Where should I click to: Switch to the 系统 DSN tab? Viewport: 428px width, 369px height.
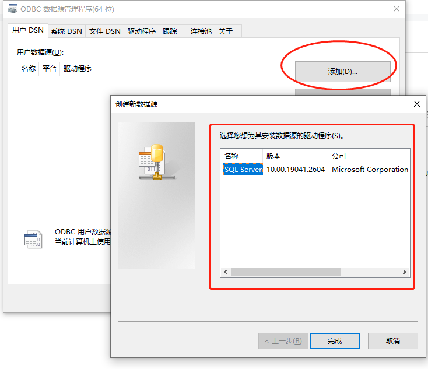[66, 31]
